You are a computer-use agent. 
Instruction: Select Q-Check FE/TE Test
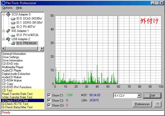tap(23, 104)
